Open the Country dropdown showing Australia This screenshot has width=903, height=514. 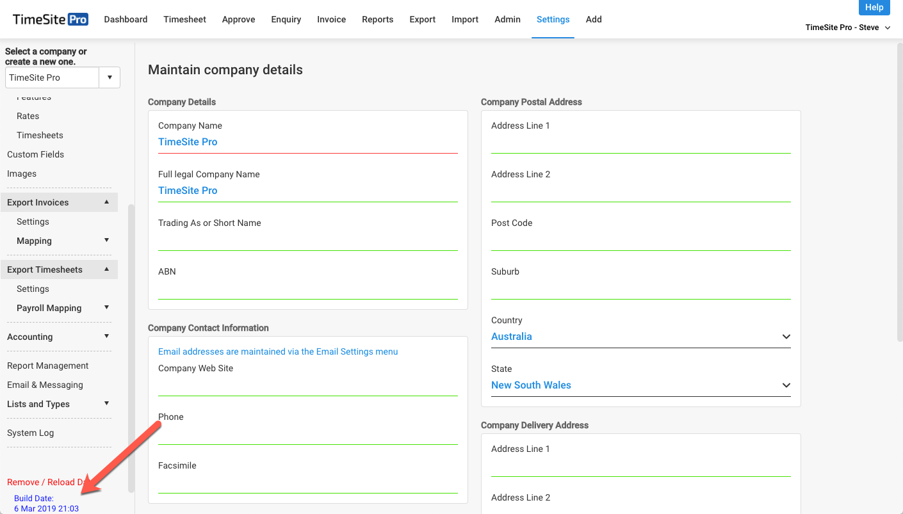tap(641, 337)
